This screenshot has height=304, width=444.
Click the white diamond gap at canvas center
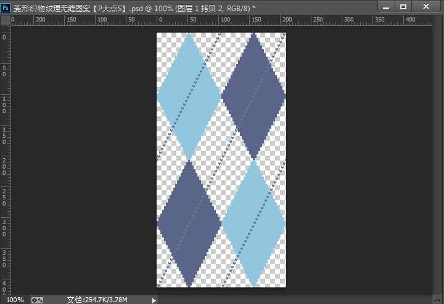(221, 159)
